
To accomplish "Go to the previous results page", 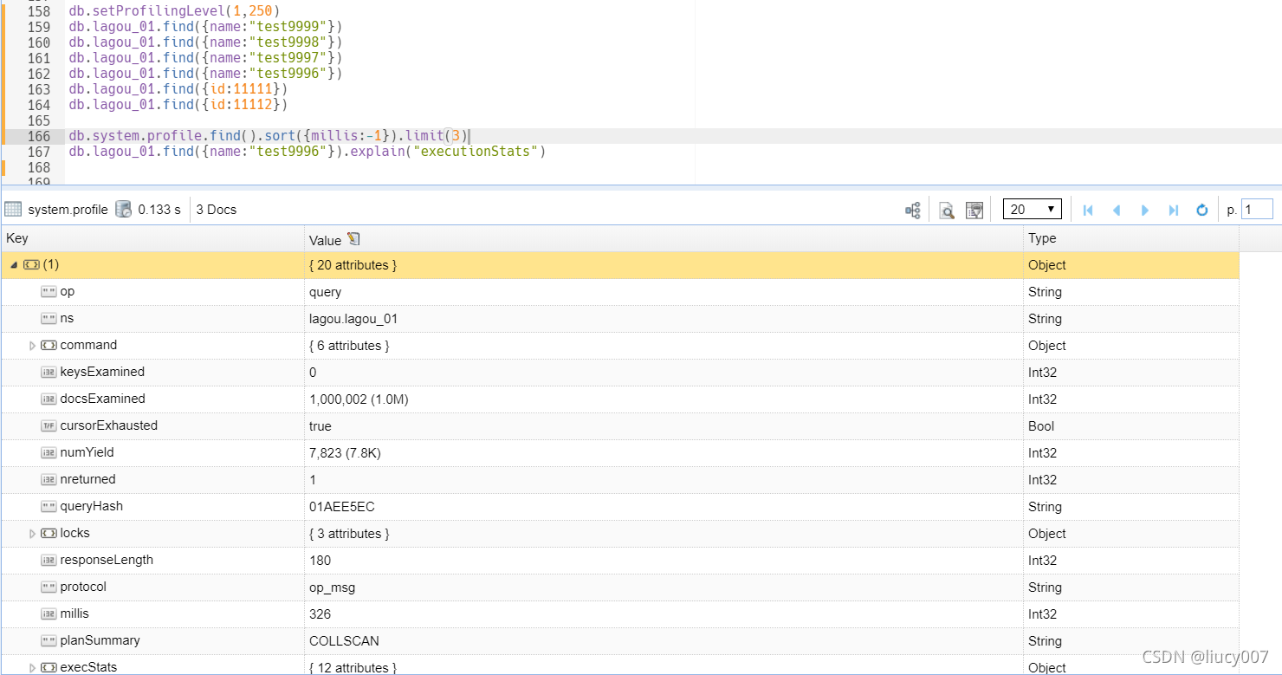I will [1117, 210].
